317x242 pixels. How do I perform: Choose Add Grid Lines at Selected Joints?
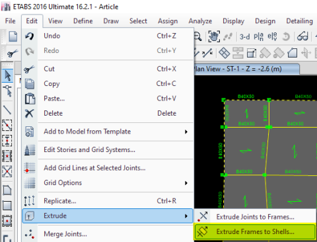(108, 168)
